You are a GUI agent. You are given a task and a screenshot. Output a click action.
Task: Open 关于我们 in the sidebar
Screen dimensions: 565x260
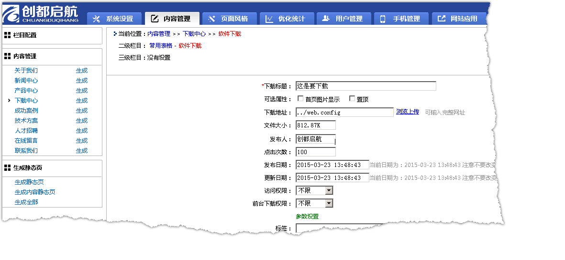click(x=26, y=71)
